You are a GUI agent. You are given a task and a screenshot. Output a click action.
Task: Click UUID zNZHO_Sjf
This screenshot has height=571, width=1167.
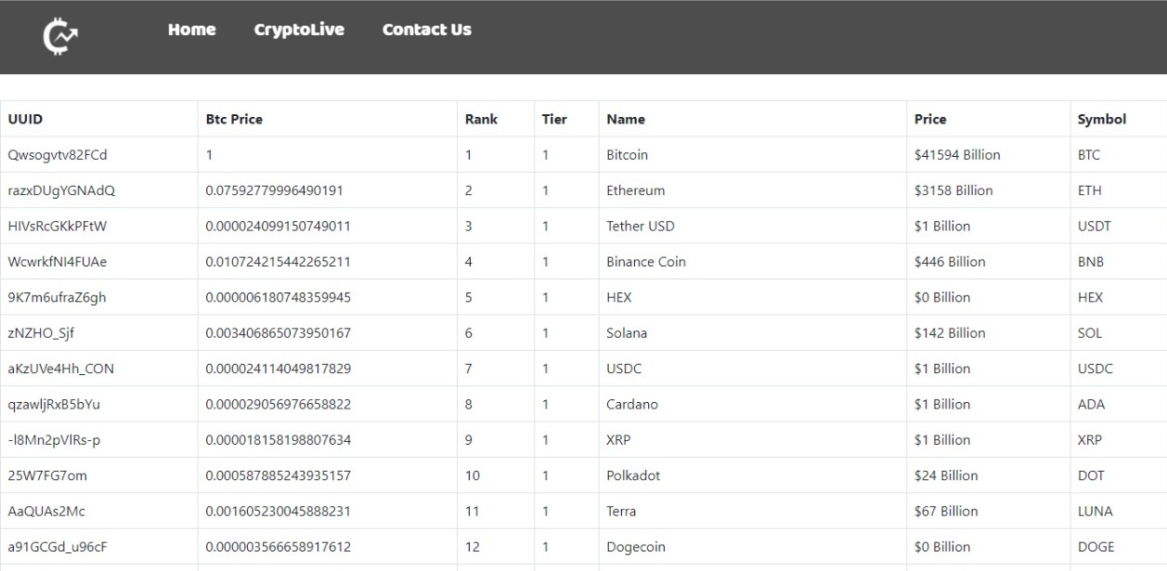[41, 333]
